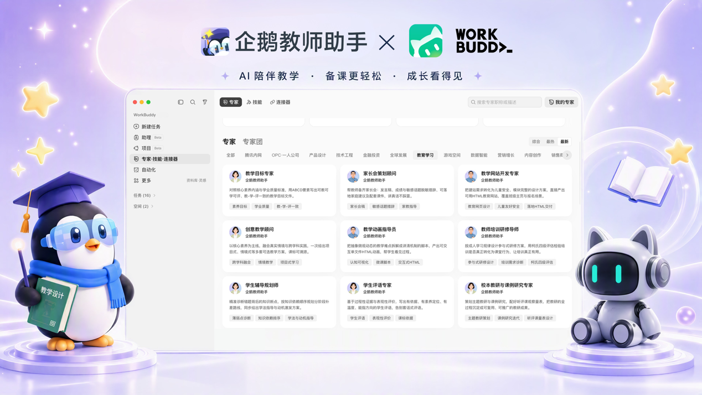Click avatar of 创意教学顾问
702x395 pixels.
coord(235,232)
